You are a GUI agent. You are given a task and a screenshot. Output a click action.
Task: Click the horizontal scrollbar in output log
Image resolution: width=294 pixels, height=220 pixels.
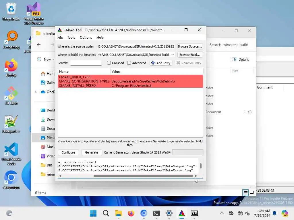[x=144, y=176]
